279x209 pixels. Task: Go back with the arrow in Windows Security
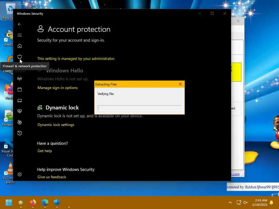pyautogui.click(x=20, y=24)
